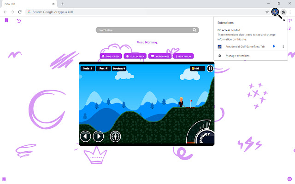Close the New Tab tab

[x=53, y=4]
